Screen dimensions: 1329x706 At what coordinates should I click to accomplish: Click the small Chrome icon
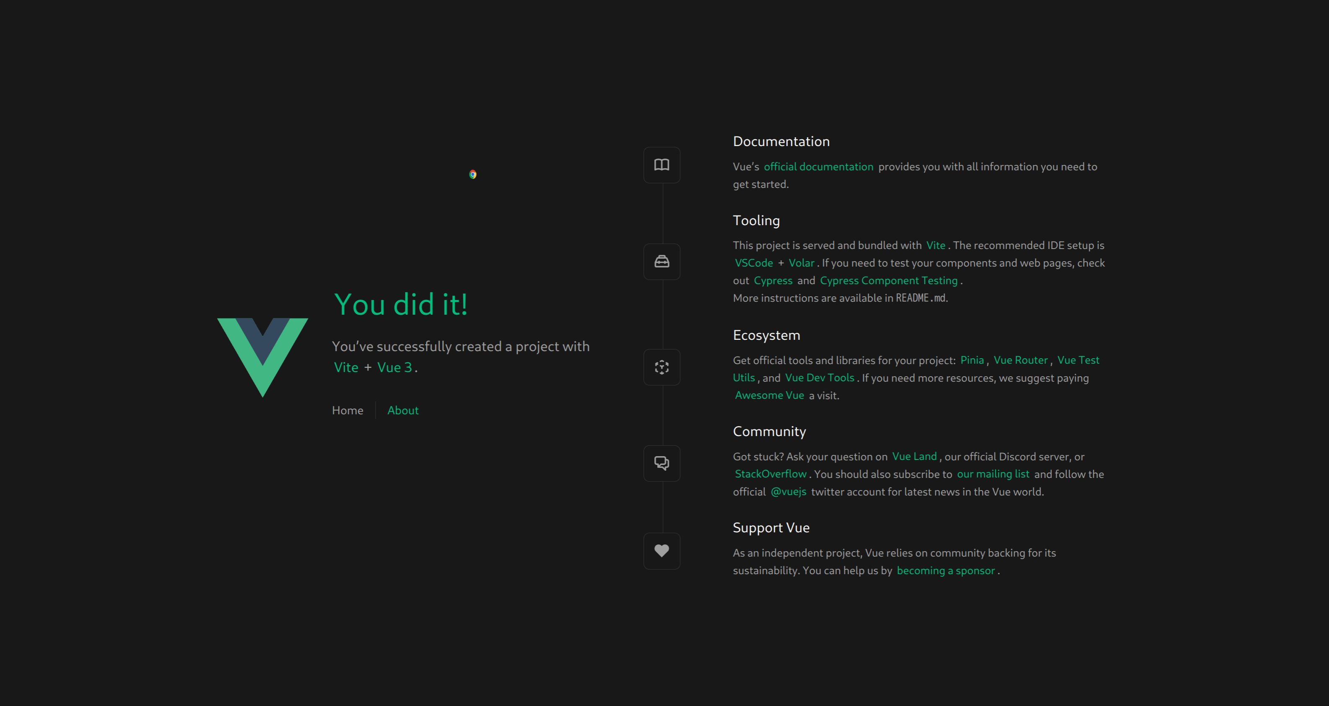pyautogui.click(x=472, y=175)
